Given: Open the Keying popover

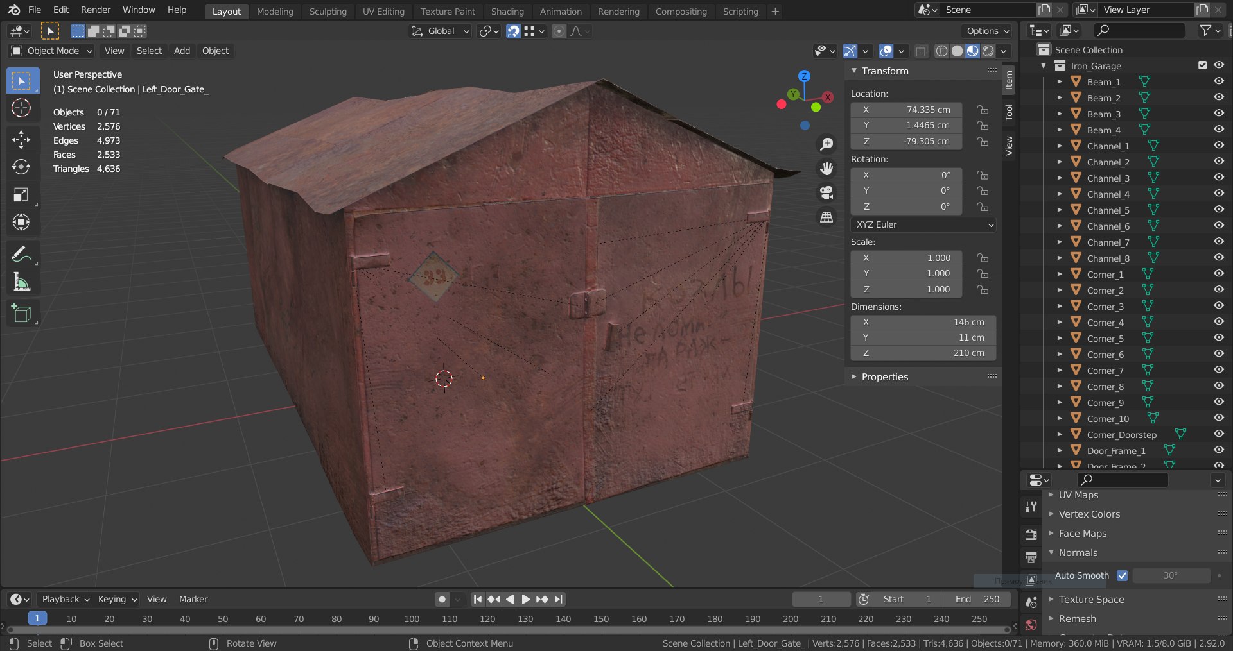Looking at the screenshot, I should 117,599.
